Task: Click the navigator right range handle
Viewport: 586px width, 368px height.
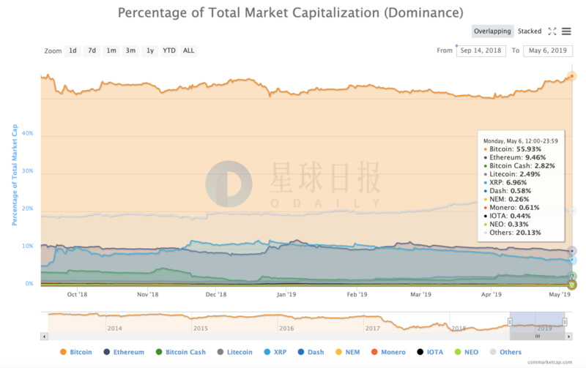Action: (565, 322)
